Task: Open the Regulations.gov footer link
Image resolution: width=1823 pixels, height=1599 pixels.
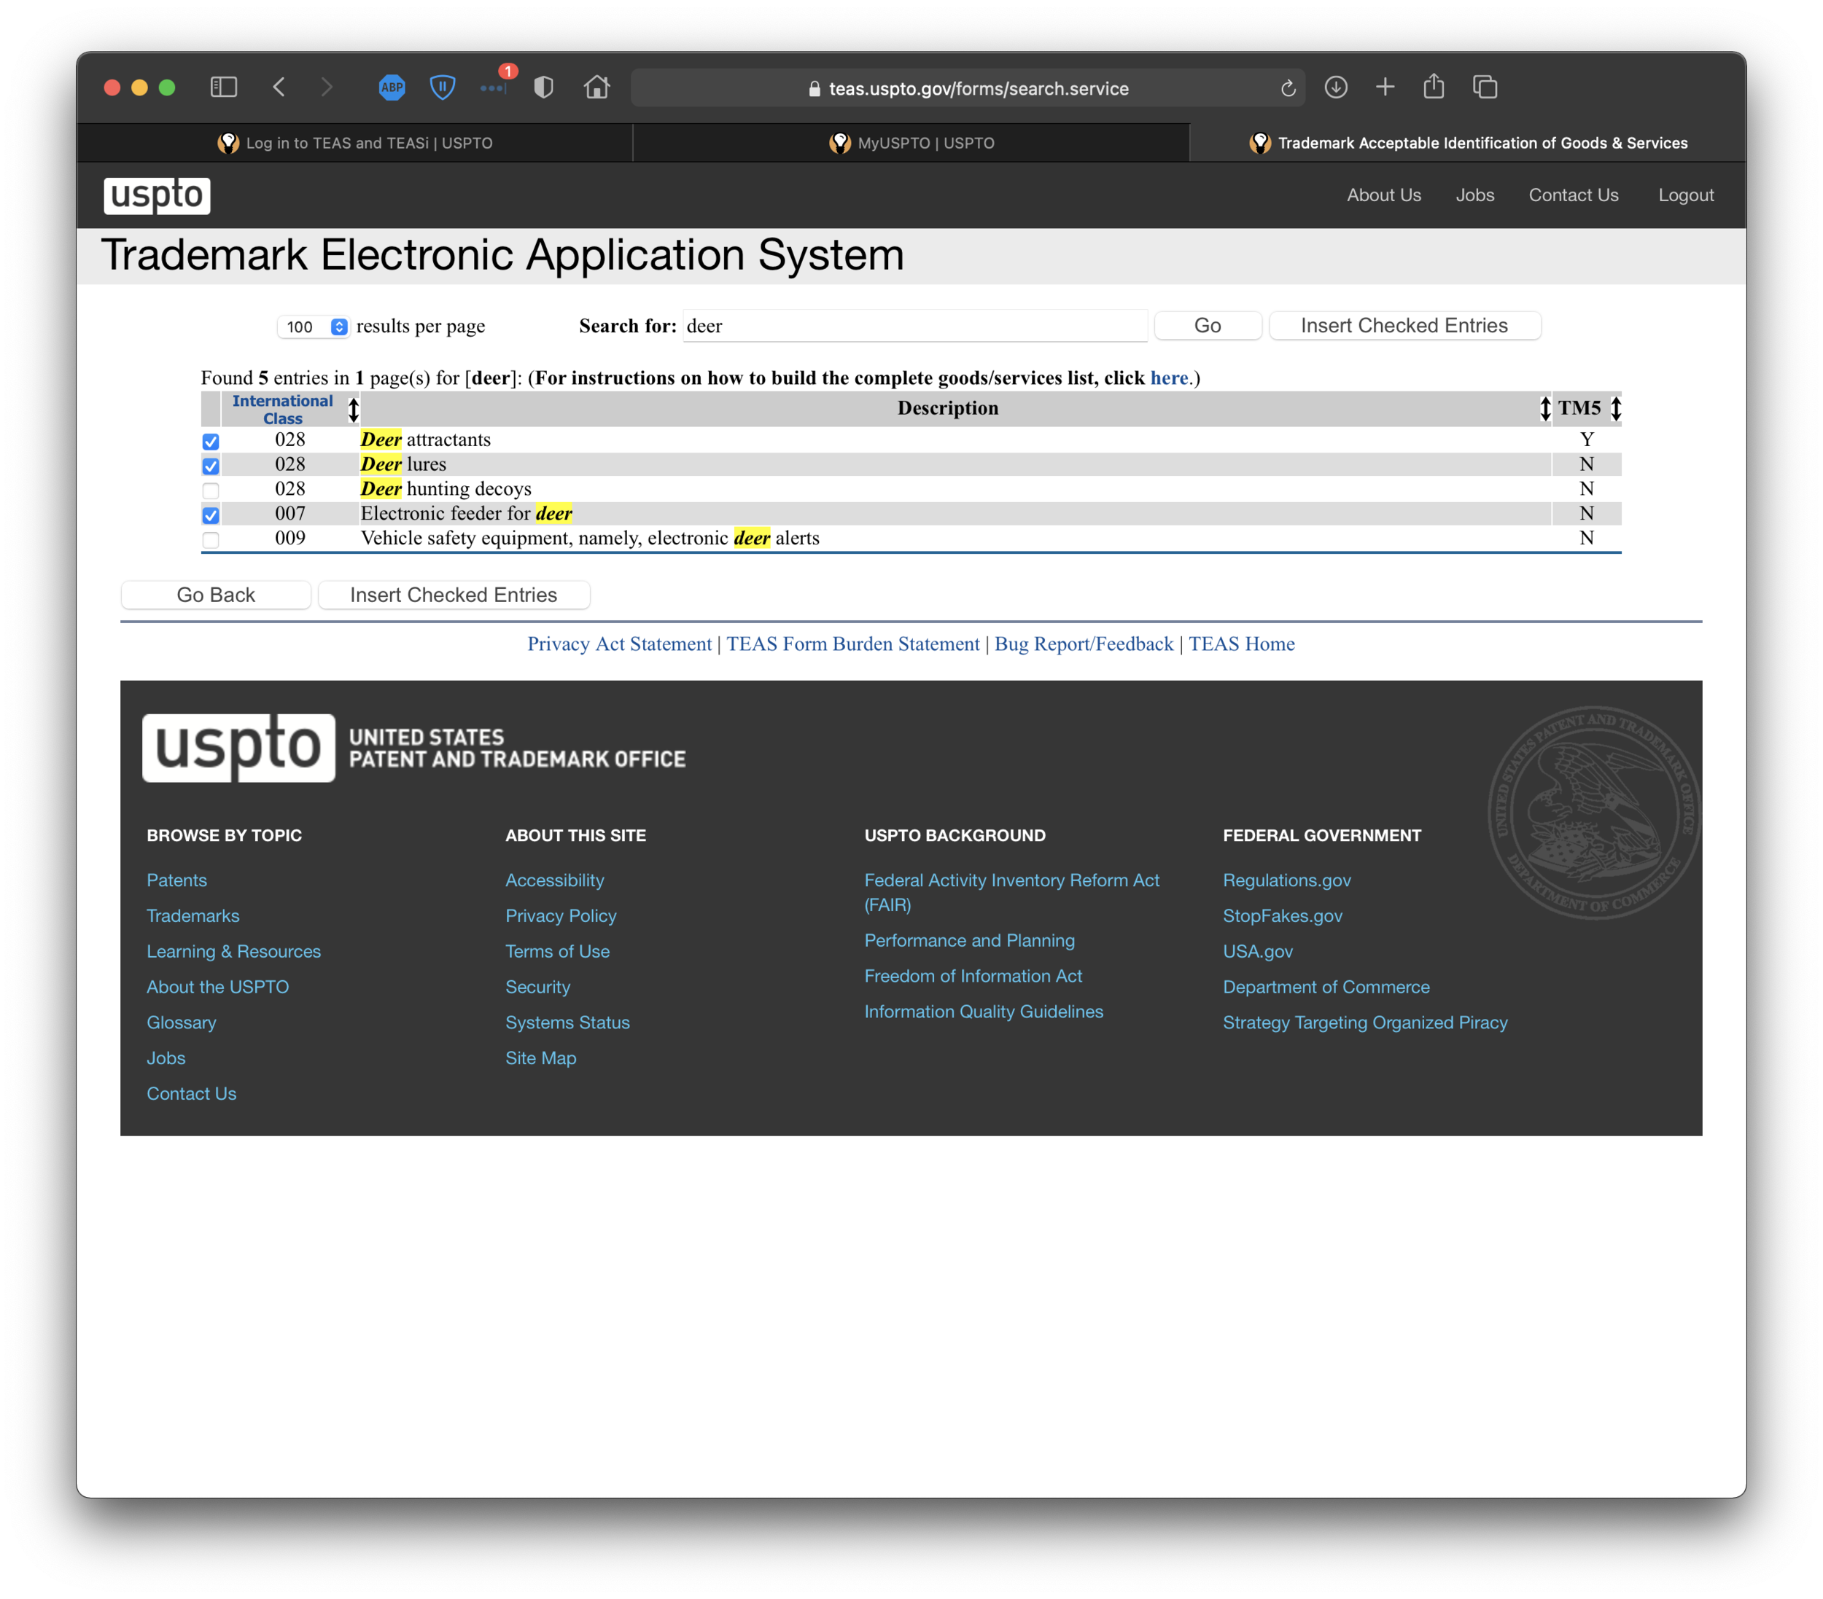Action: click(1286, 880)
